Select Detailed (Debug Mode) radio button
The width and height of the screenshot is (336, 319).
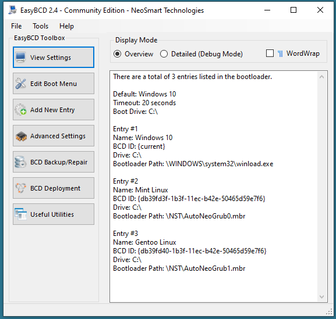201,54
